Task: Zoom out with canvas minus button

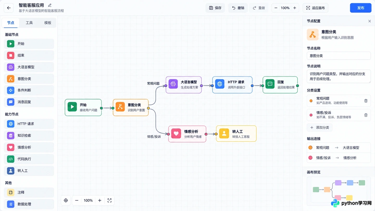Action: click(77, 200)
